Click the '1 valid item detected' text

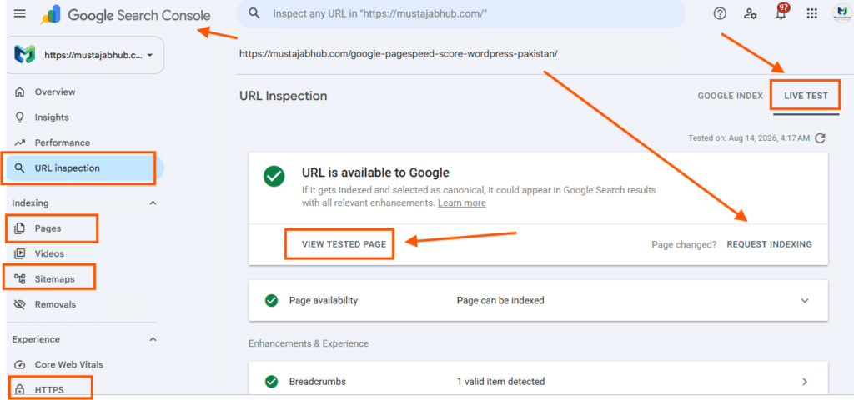pos(500,382)
